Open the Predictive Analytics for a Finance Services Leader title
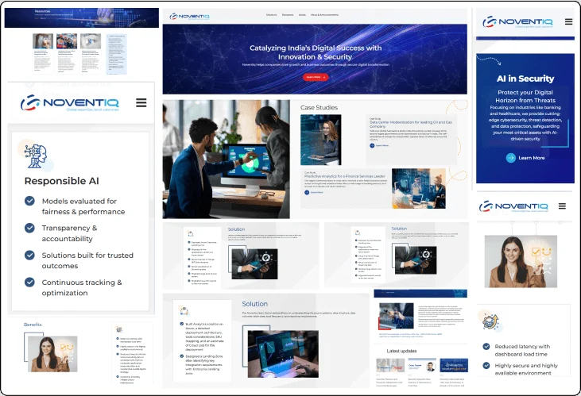 coord(345,176)
